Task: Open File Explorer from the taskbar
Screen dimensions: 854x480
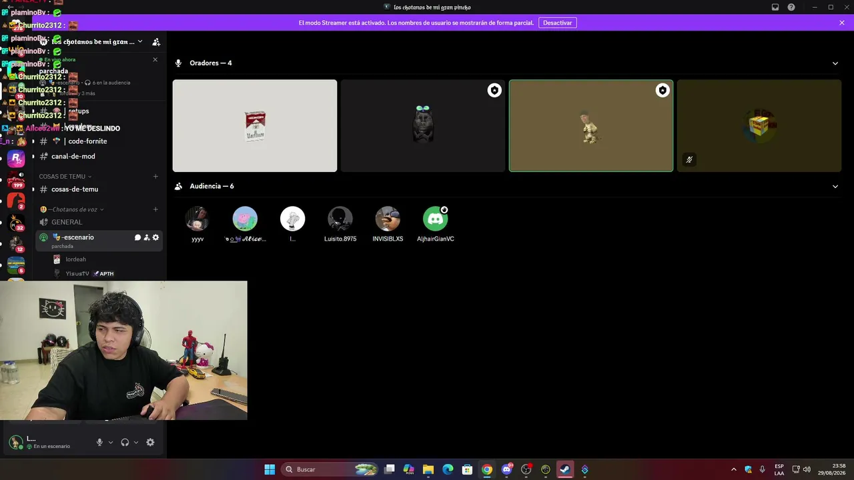Action: [x=428, y=469]
